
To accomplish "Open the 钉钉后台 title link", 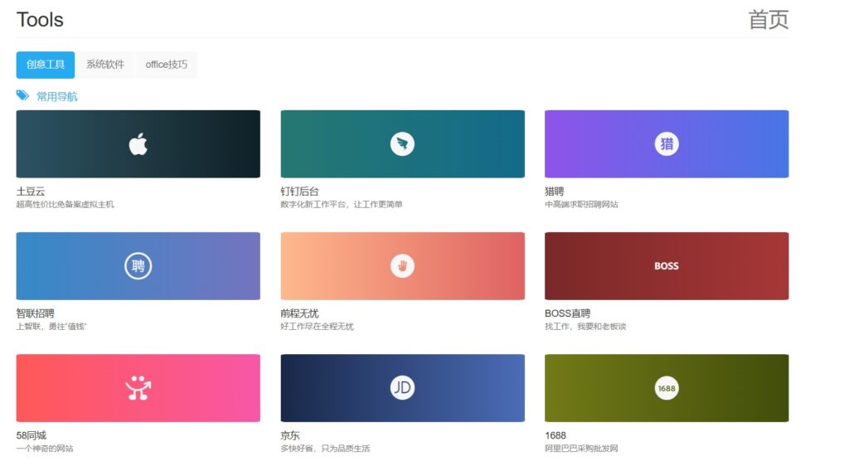I will click(300, 191).
